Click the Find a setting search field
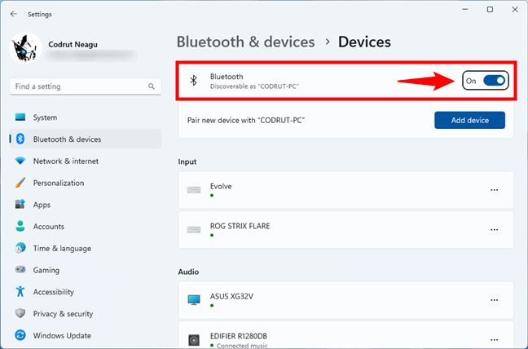This screenshot has width=528, height=349. 86,86
